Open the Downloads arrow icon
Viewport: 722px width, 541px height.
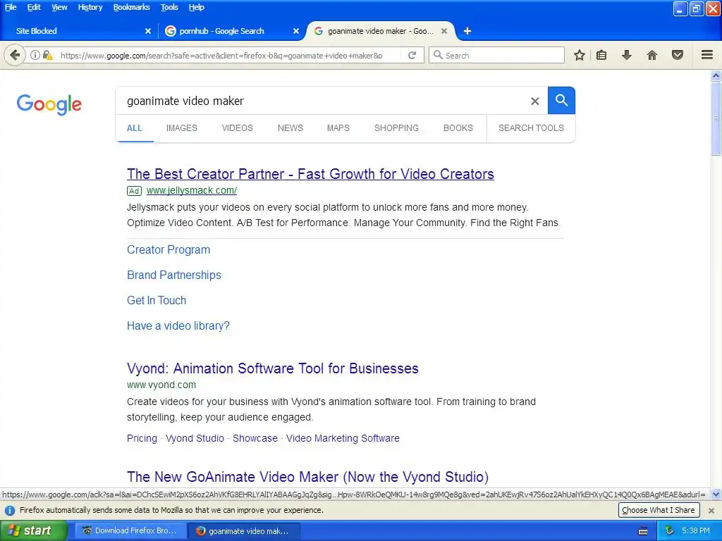click(627, 55)
